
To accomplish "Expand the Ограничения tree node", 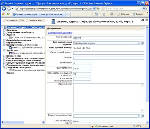I will [x=4, y=42].
